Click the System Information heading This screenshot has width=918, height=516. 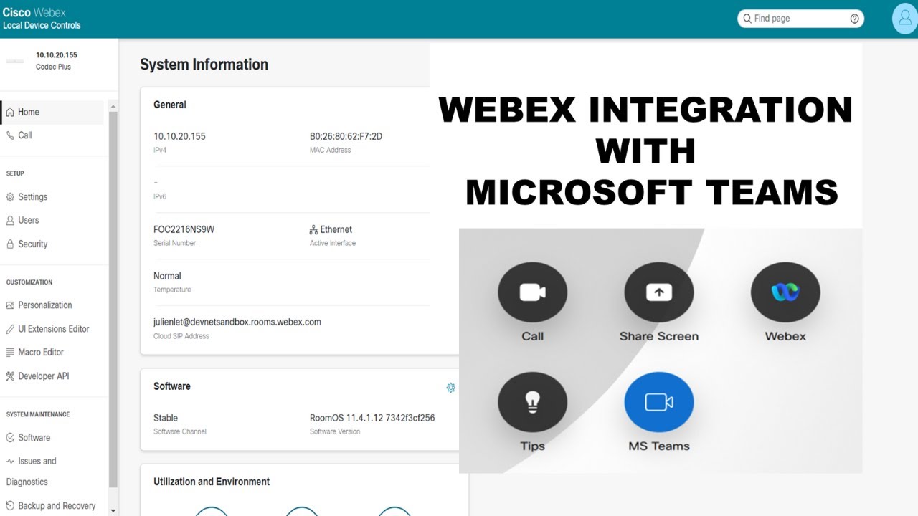[204, 64]
